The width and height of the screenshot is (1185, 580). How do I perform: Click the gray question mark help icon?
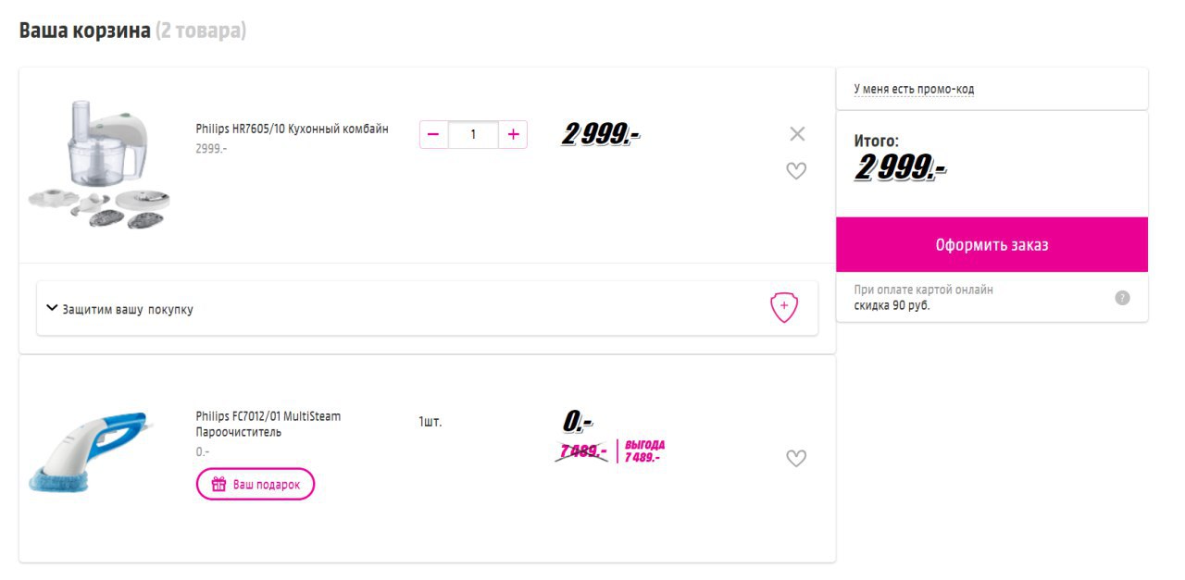1122,298
